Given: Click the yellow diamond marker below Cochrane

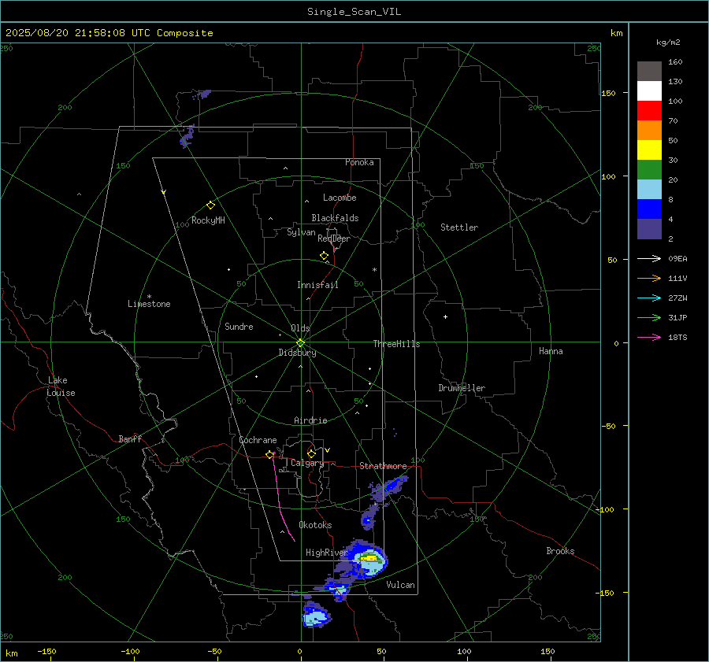Looking at the screenshot, I should 270,455.
